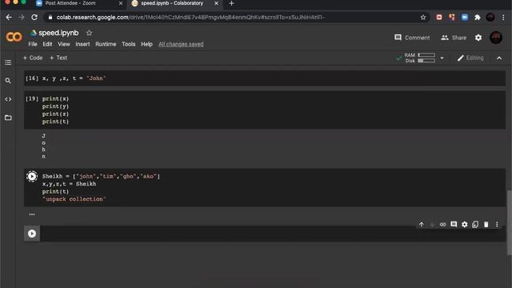
Task: Open the Colab logo home link
Action: [x=14, y=37]
